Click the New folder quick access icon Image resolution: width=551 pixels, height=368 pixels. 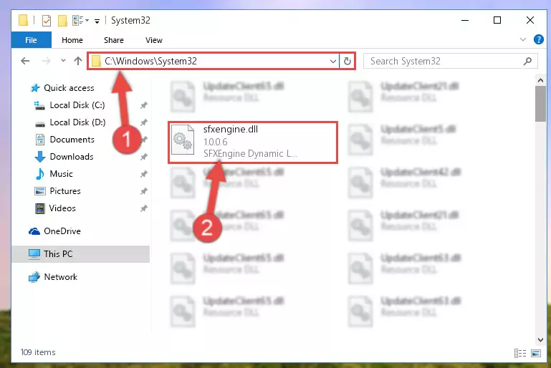(62, 21)
